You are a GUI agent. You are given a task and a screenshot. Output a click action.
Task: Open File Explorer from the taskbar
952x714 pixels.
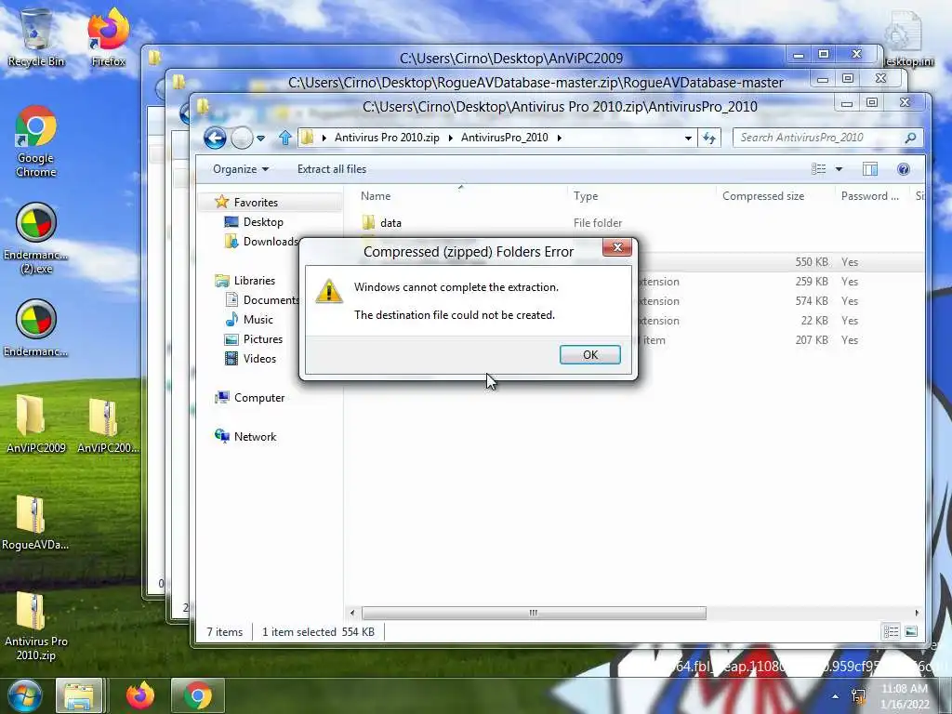(79, 695)
